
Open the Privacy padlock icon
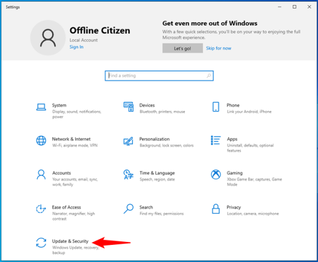pos(216,208)
